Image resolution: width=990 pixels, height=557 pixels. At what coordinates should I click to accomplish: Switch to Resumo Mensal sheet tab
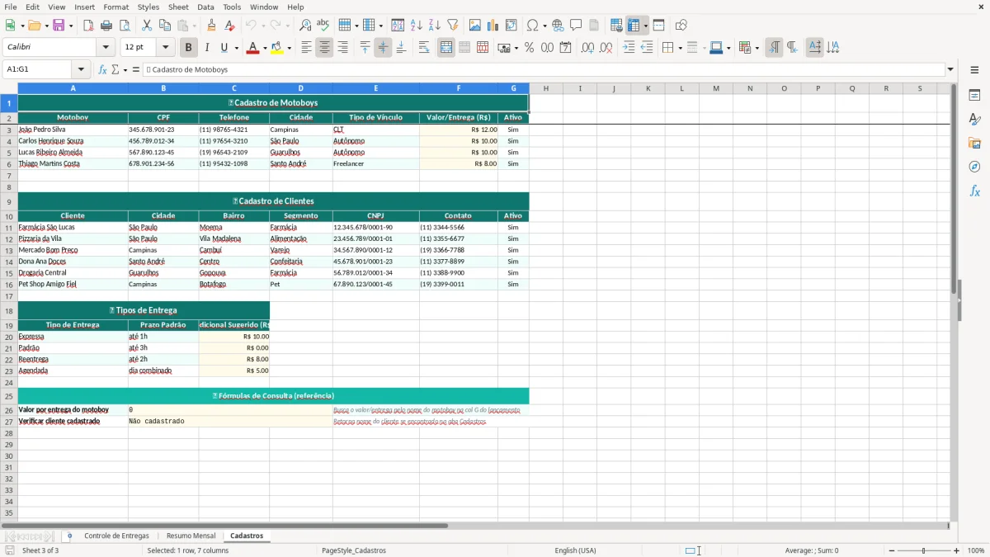click(191, 536)
